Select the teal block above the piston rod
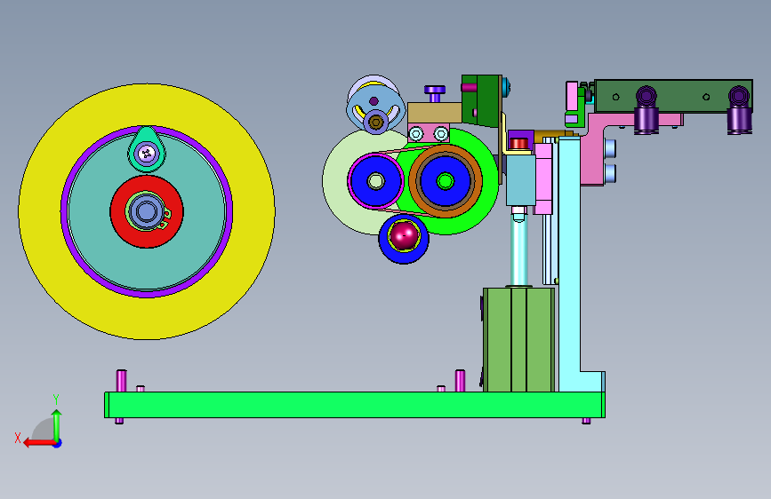The width and height of the screenshot is (771, 499). pos(521,179)
